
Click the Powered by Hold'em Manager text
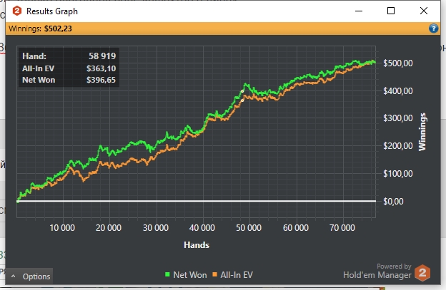coord(377,271)
